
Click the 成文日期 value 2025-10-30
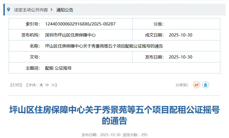(180, 35)
